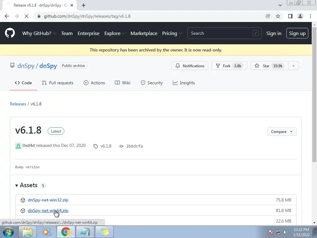
Task: Open the Compare dropdown
Action: pyautogui.click(x=282, y=131)
